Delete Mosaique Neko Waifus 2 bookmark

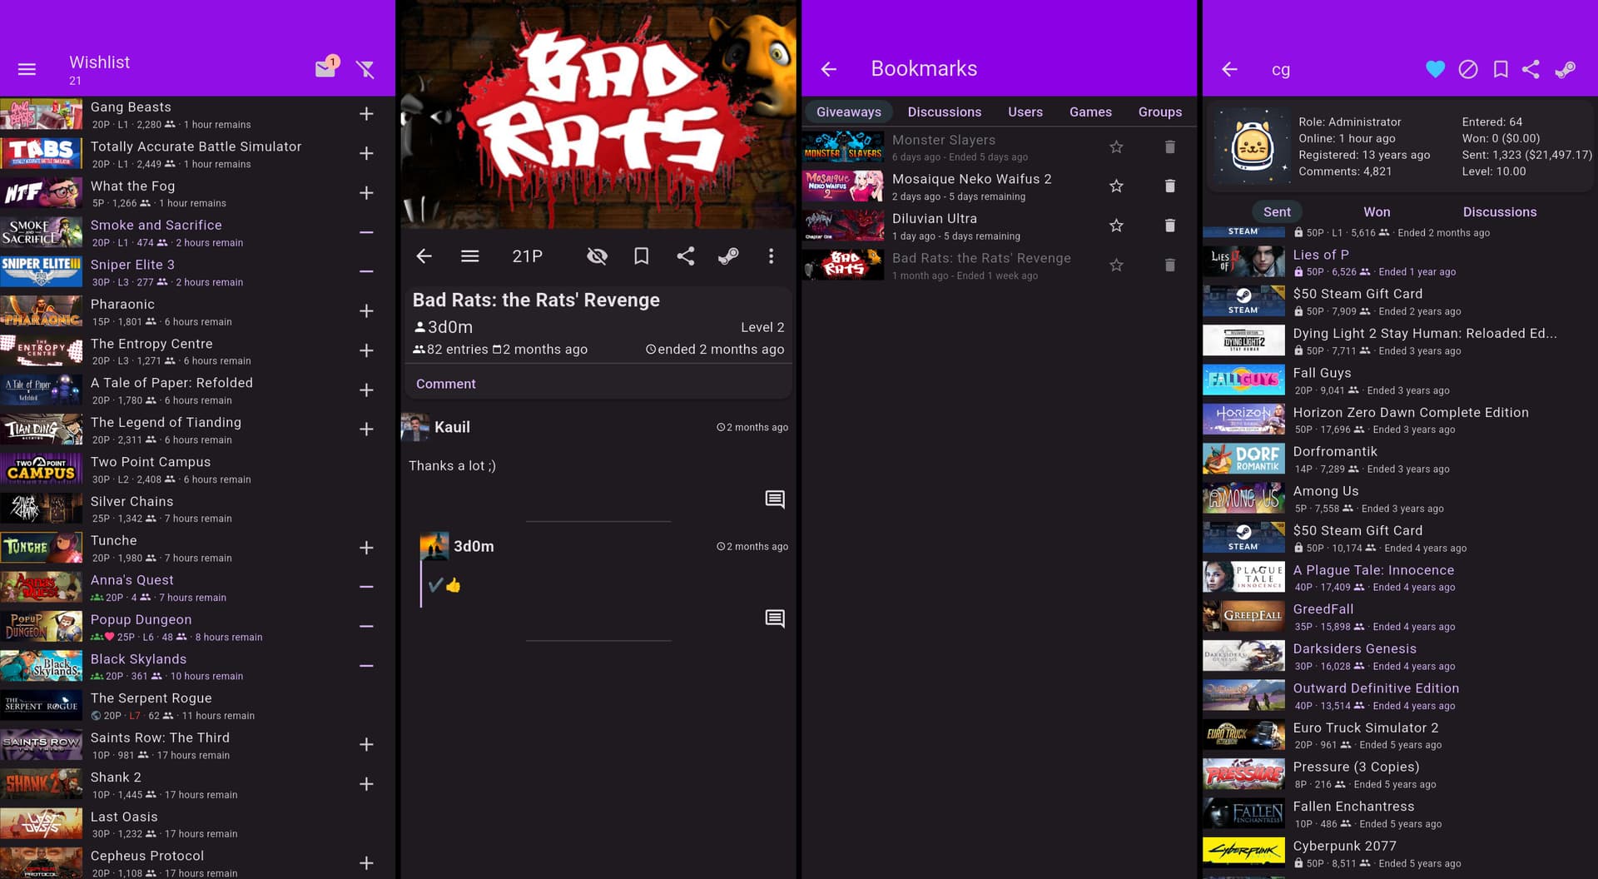point(1170,186)
